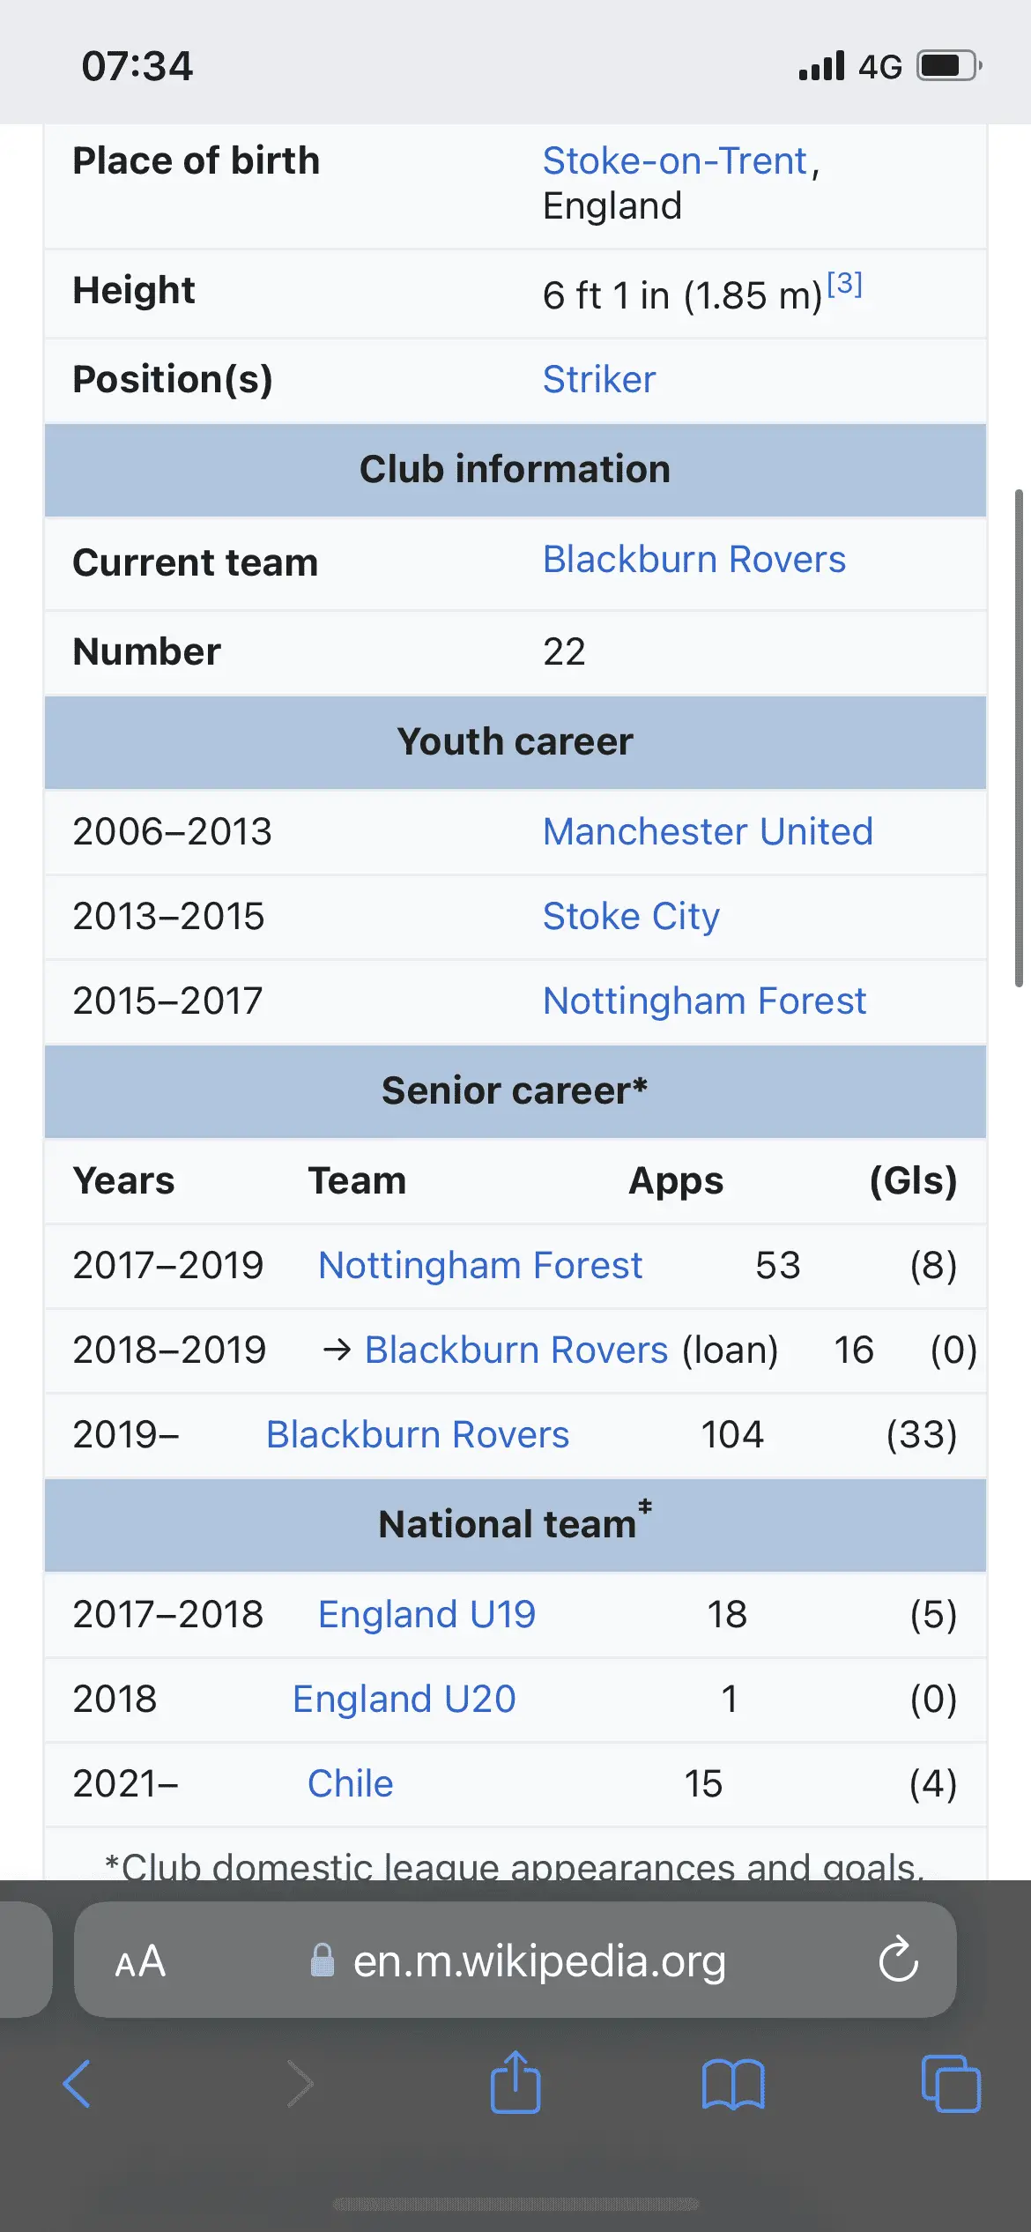Open Nottingham Forest link for 2017–2019
Screen dimensions: 1031x2232
pos(480,1265)
